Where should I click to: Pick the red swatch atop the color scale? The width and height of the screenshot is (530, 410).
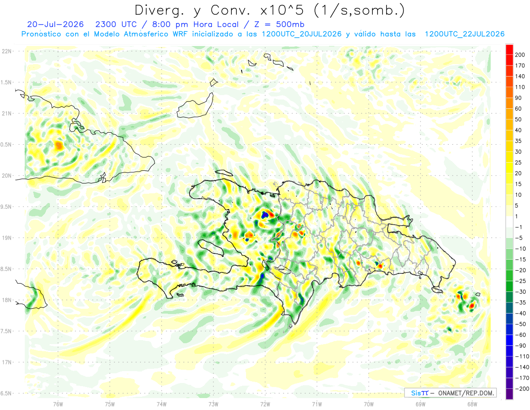509,49
